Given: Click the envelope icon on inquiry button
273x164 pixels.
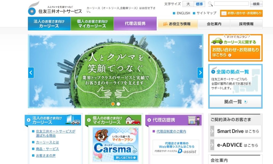Looking at the screenshot, I should click(224, 13).
